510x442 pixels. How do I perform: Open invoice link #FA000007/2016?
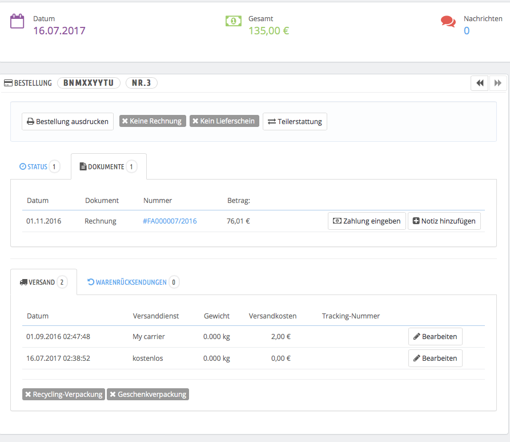coord(170,221)
